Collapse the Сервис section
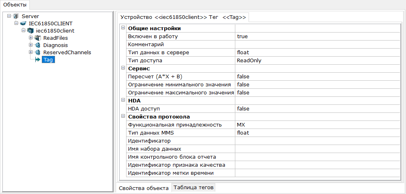Screen dimensions: 406x194 pyautogui.click(x=123, y=68)
